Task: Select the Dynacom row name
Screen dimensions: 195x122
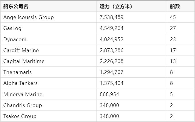Action: [15, 39]
